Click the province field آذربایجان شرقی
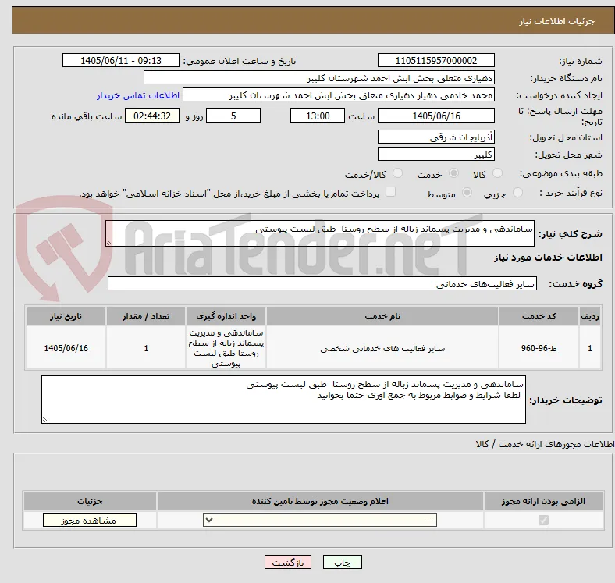The width and height of the screenshot is (615, 583). [x=435, y=137]
